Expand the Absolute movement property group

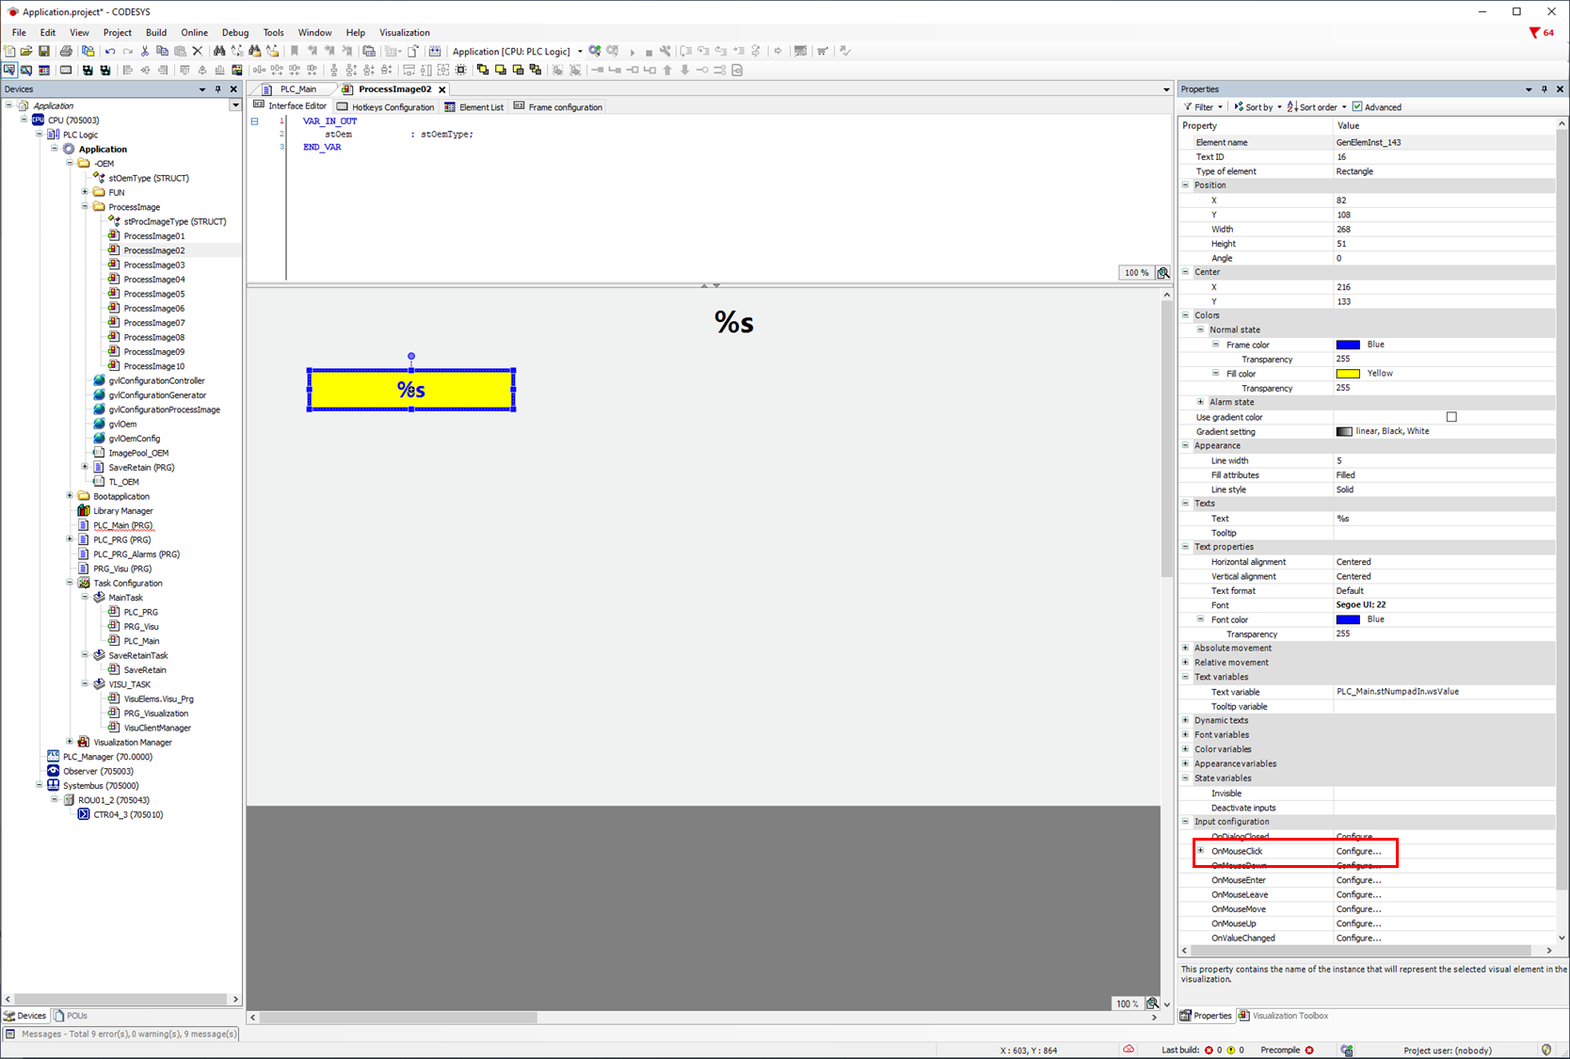(1186, 648)
